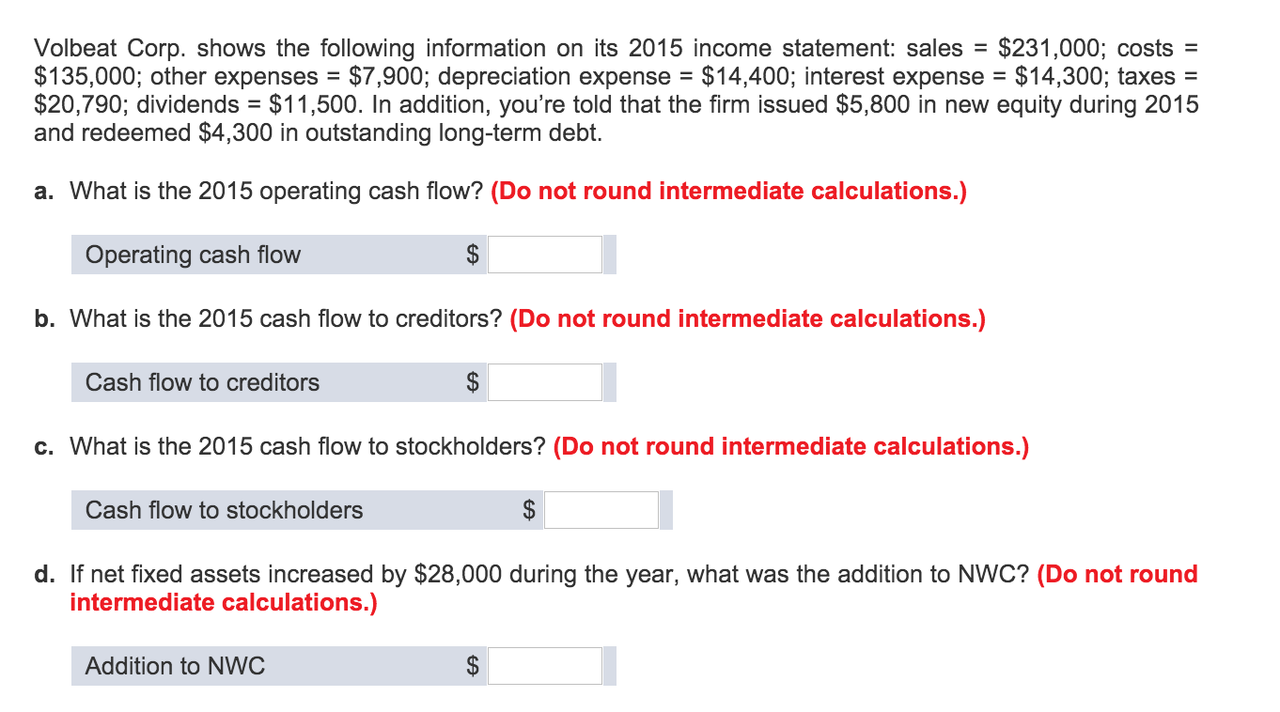Click the "Cash flow to creditors" row label
Screen dimensions: 1280x712
[x=202, y=382]
